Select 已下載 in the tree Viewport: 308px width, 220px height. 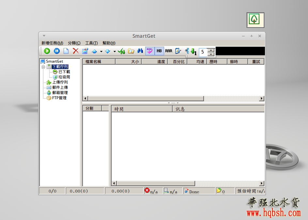[x=64, y=72]
